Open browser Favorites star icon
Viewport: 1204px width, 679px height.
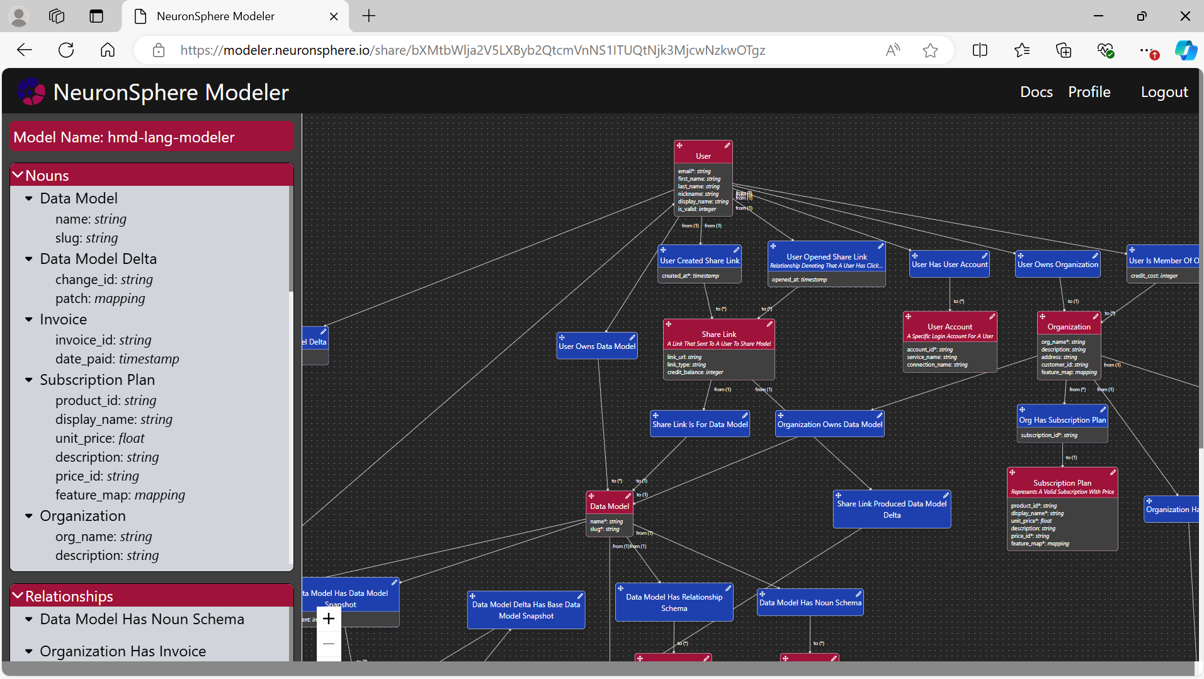pyautogui.click(x=1022, y=50)
